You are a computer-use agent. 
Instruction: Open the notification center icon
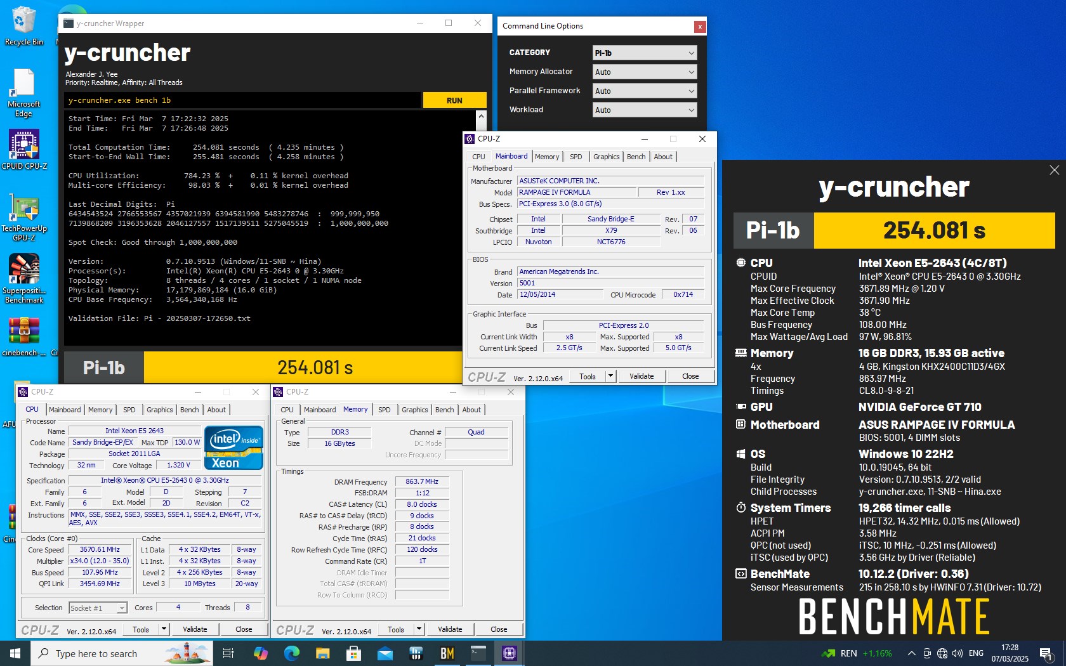[x=1046, y=653]
